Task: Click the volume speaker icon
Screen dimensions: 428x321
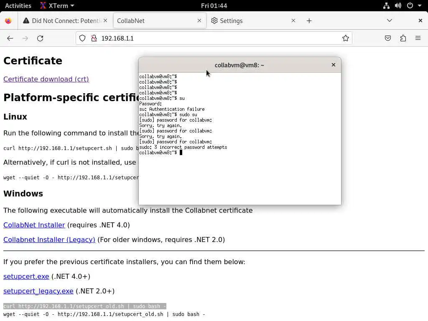Action: (398, 5)
